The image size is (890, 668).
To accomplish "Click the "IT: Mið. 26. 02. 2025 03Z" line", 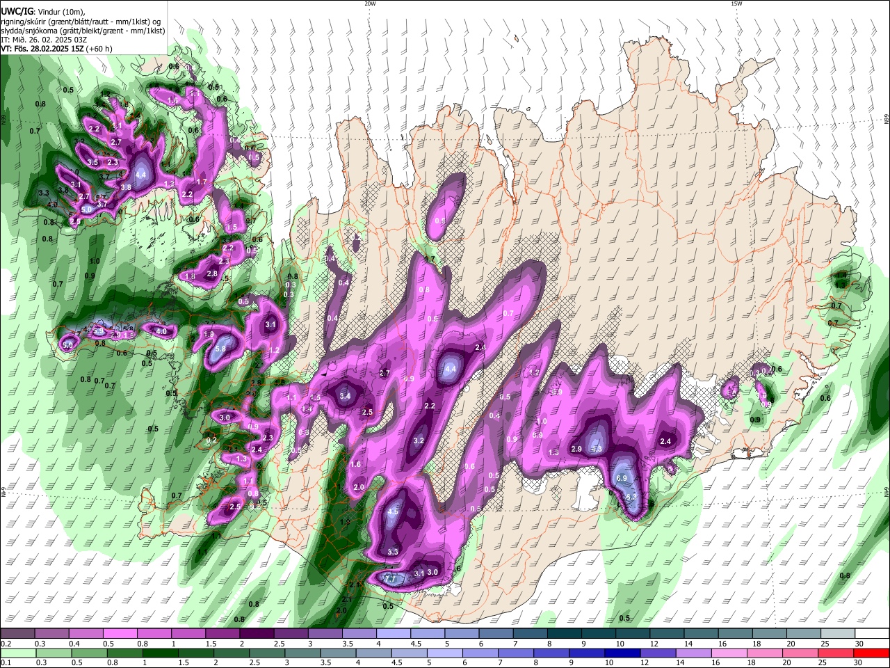I will [44, 40].
